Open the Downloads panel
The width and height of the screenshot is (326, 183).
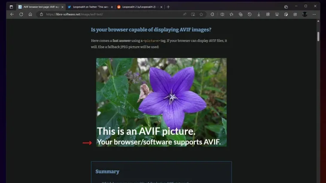[x=259, y=14]
